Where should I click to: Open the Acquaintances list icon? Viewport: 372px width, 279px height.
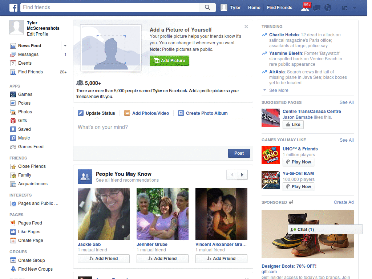(x=13, y=184)
